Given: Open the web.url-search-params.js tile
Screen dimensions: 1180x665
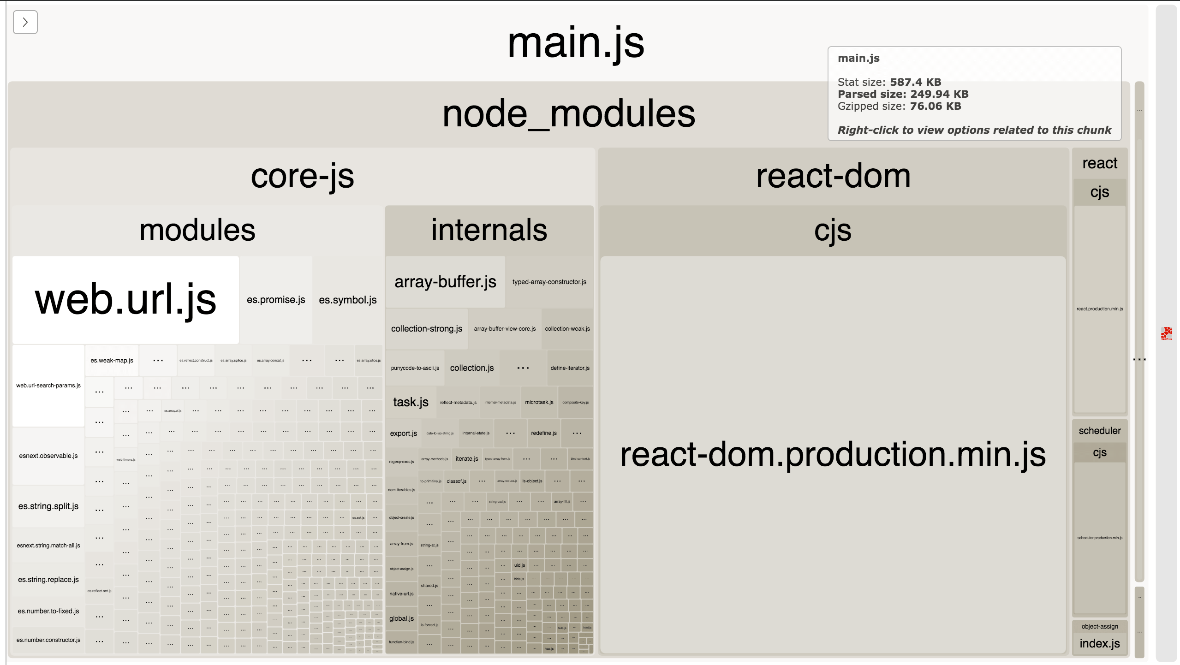Looking at the screenshot, I should (48, 386).
